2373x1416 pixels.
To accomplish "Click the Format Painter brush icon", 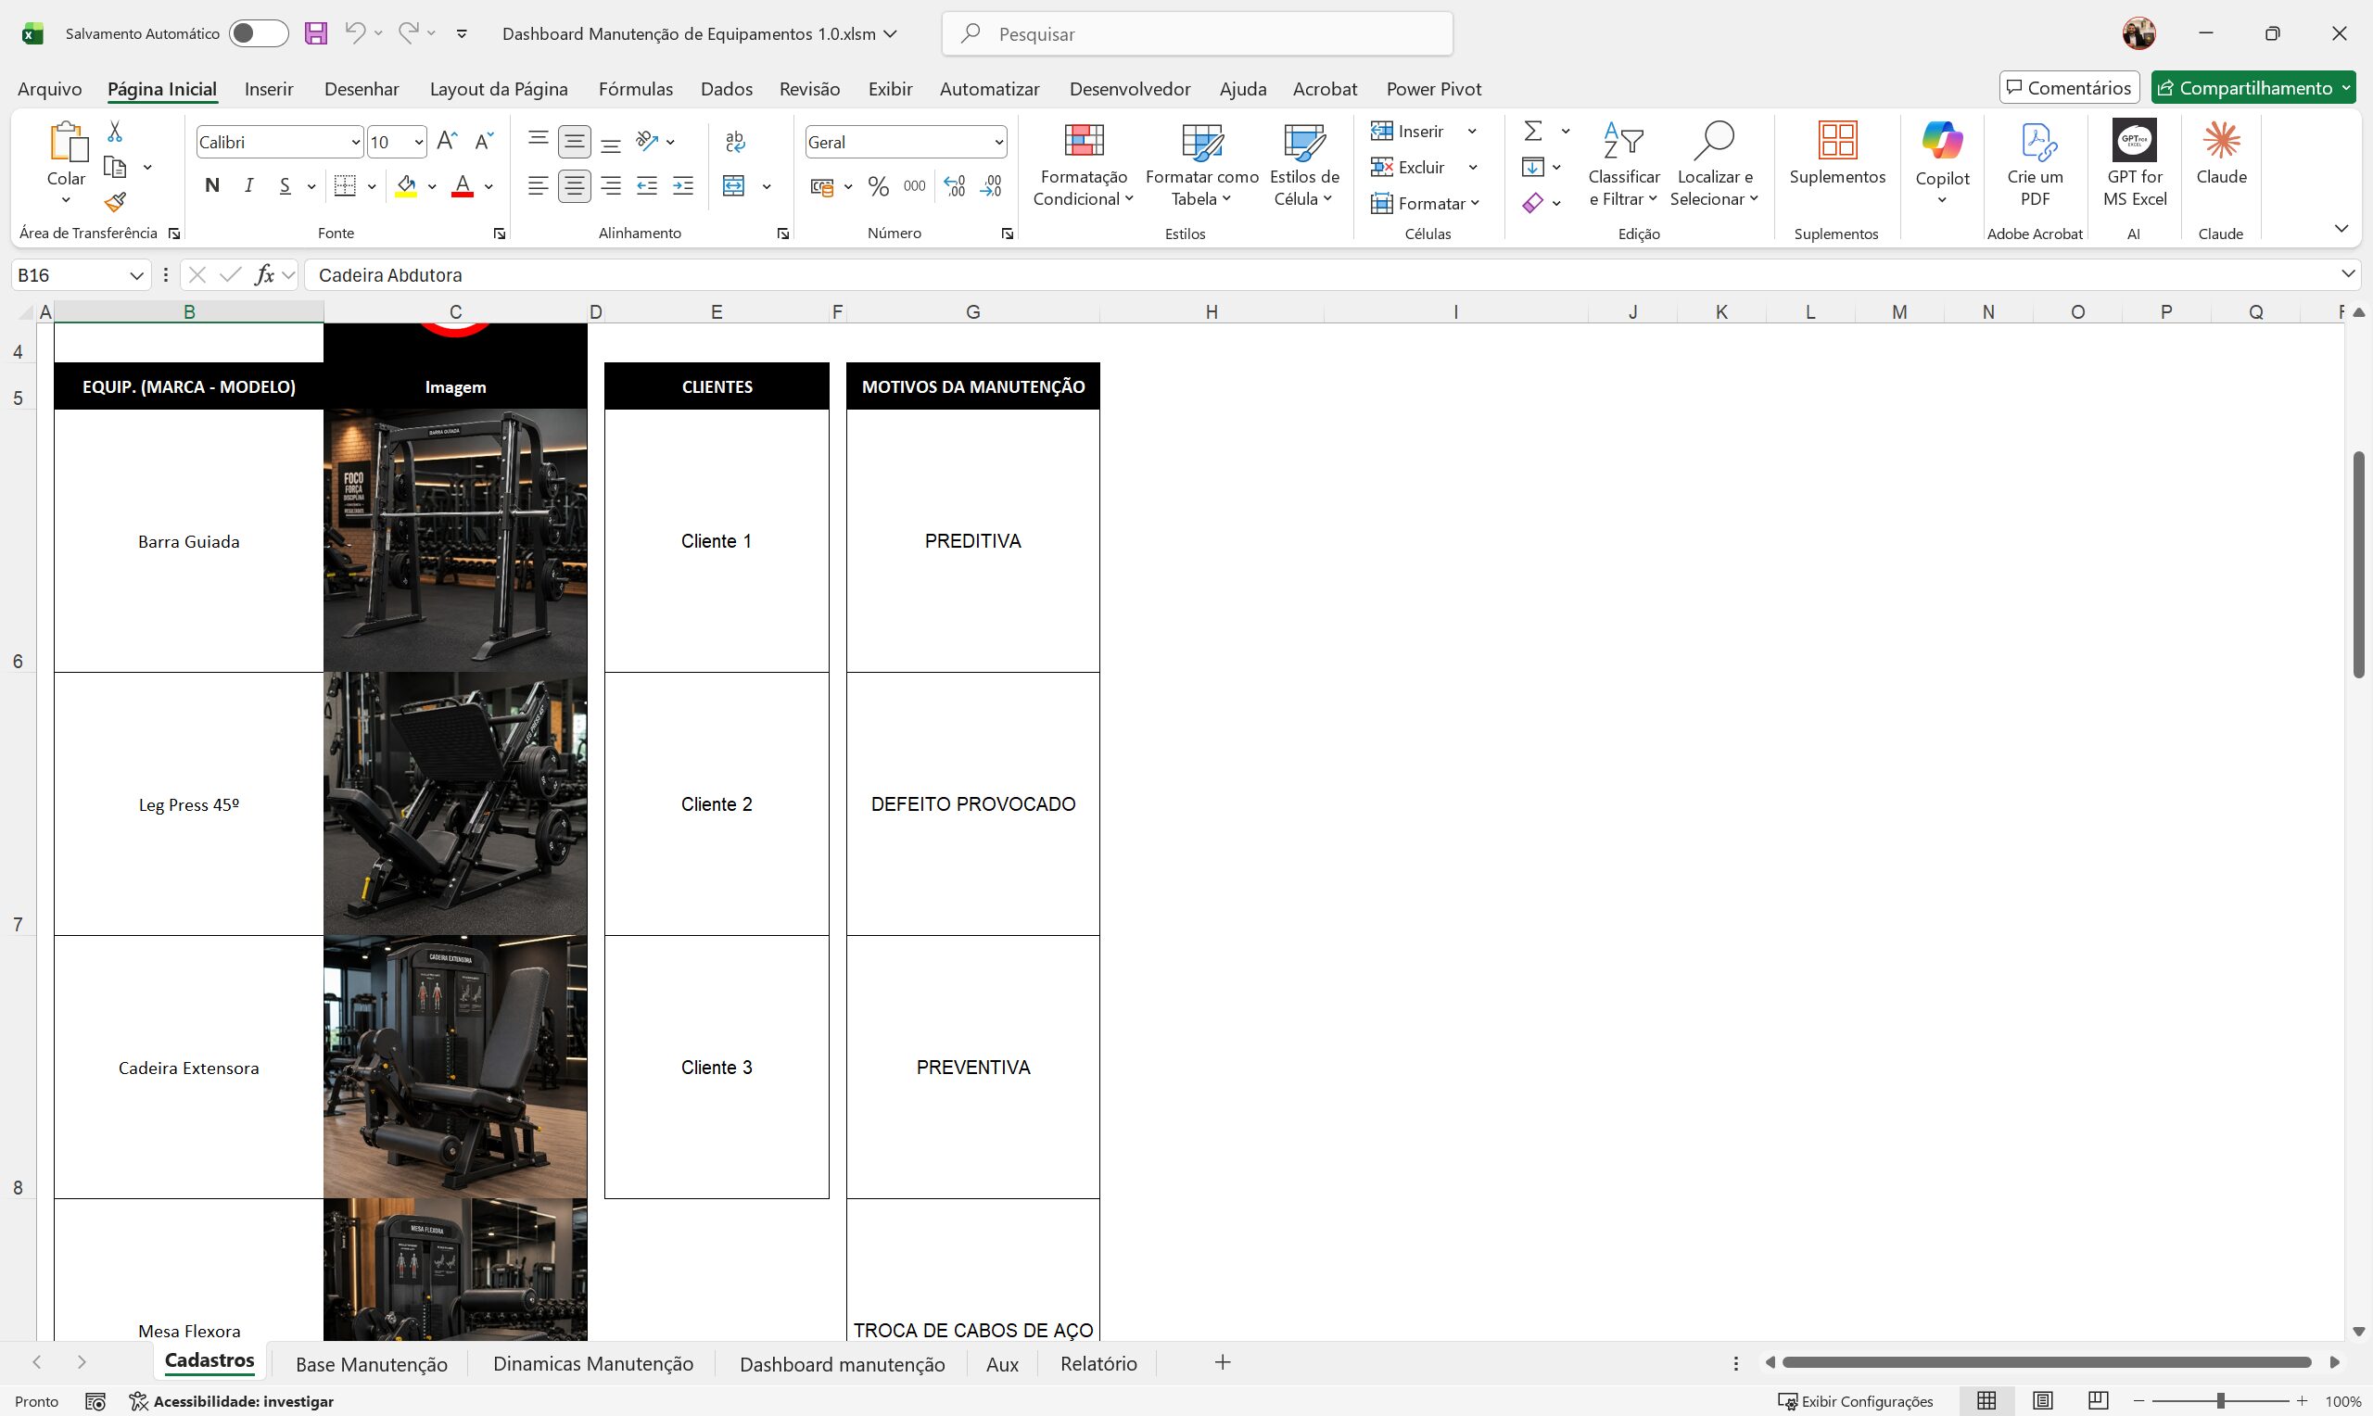I will pos(116,202).
